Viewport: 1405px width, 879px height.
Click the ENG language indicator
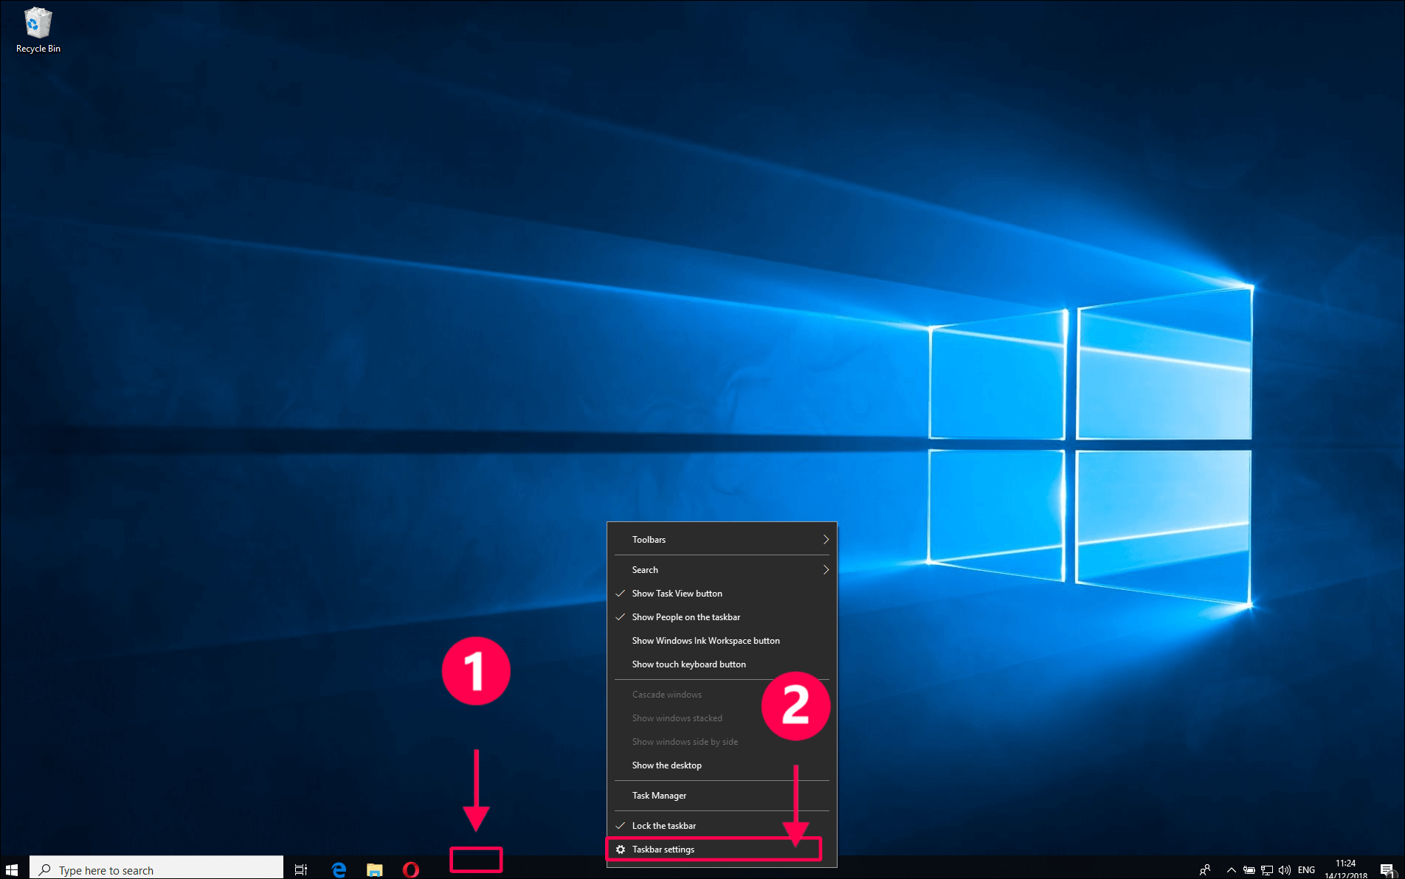point(1306,869)
